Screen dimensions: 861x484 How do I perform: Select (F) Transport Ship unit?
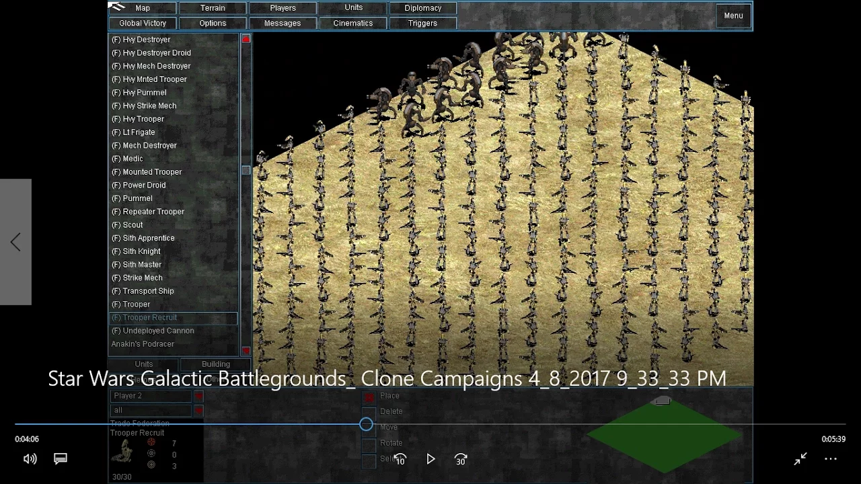pos(174,291)
